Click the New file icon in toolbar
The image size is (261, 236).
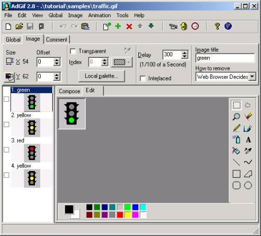[x=8, y=27]
